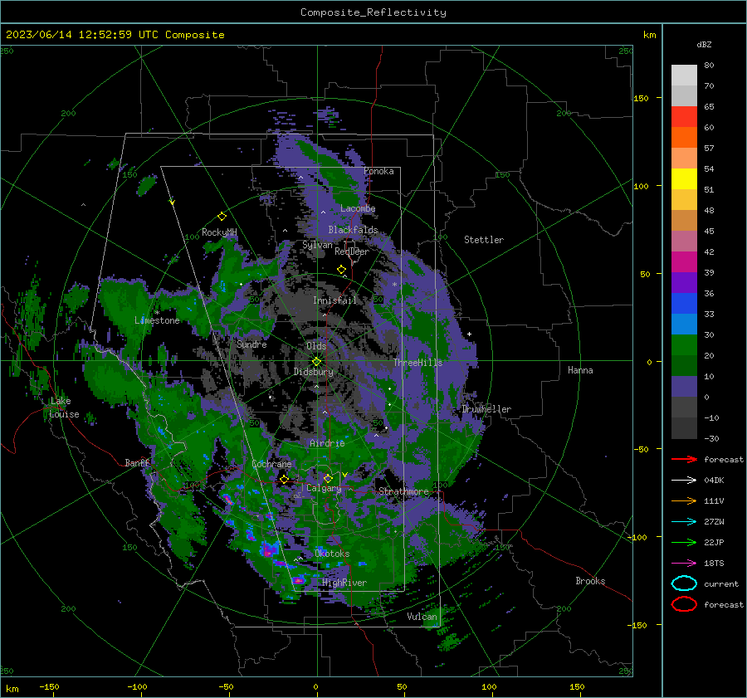Click the RedDeer city label

(352, 251)
